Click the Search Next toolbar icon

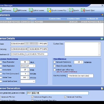click(x=83, y=10)
